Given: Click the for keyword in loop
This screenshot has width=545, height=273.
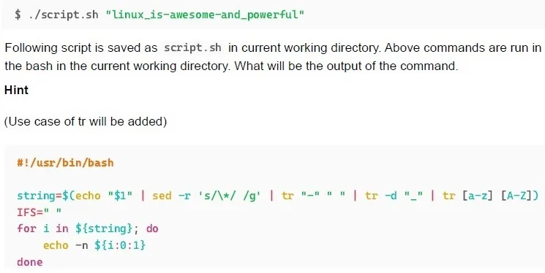Looking at the screenshot, I should (x=26, y=228).
